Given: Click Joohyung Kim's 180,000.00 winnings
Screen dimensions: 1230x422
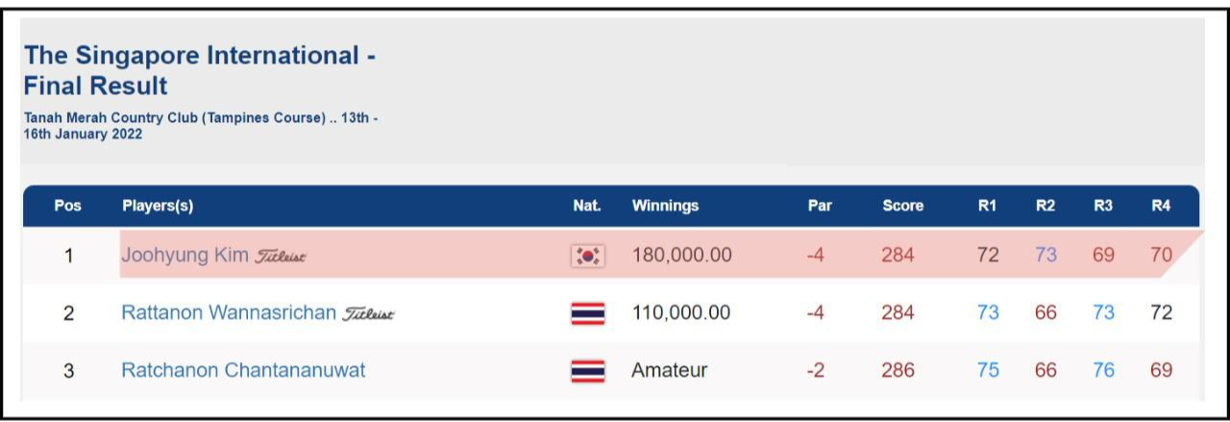Looking at the screenshot, I should click(x=681, y=256).
